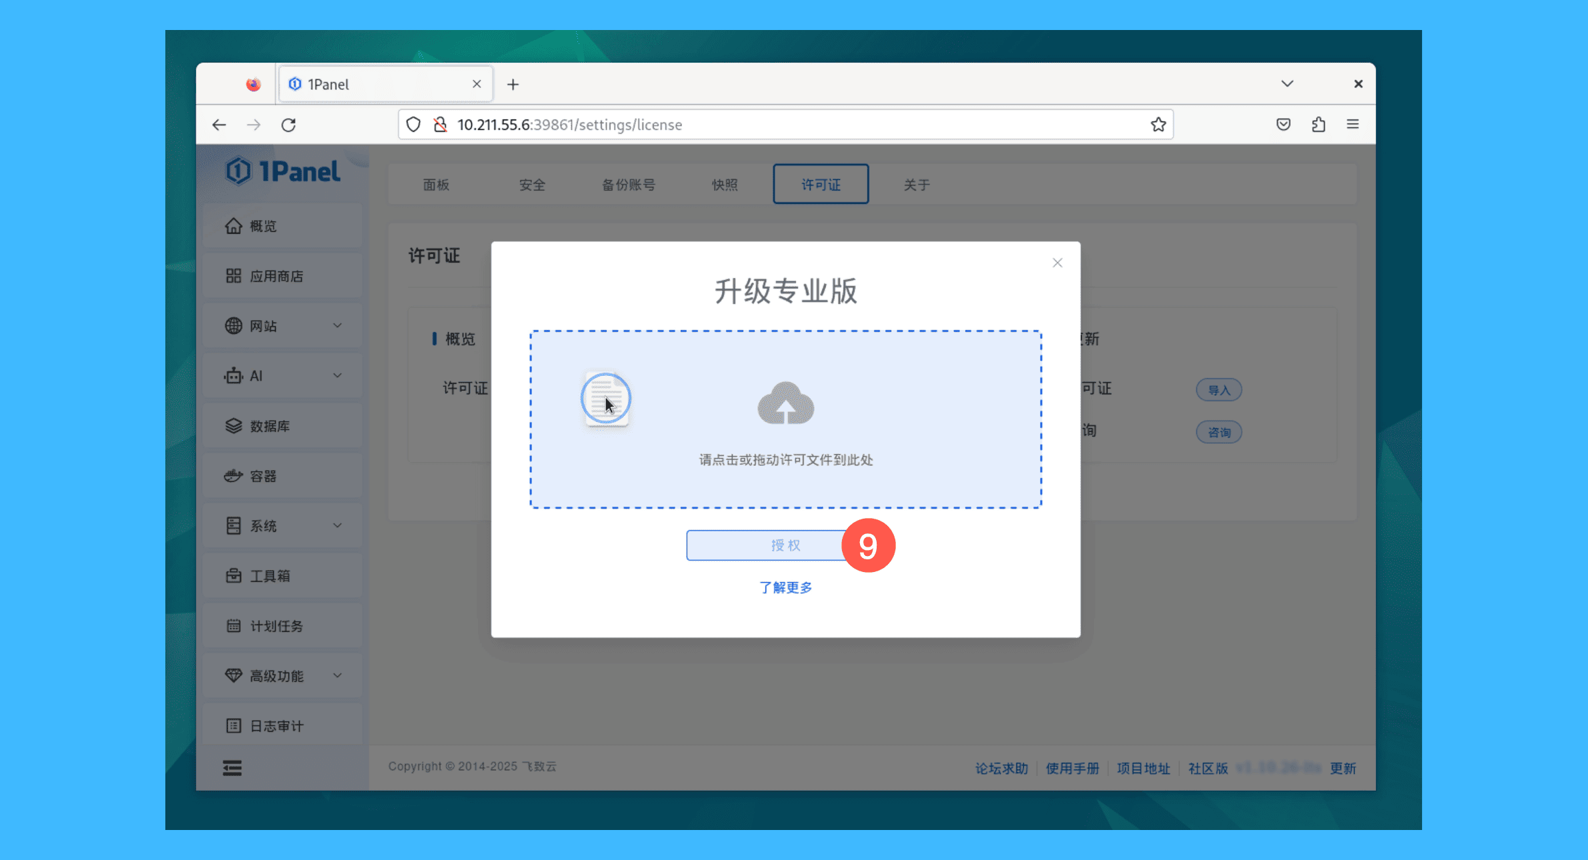Switch to the 许可证 tab
Viewport: 1588px width, 860px height.
tap(820, 185)
